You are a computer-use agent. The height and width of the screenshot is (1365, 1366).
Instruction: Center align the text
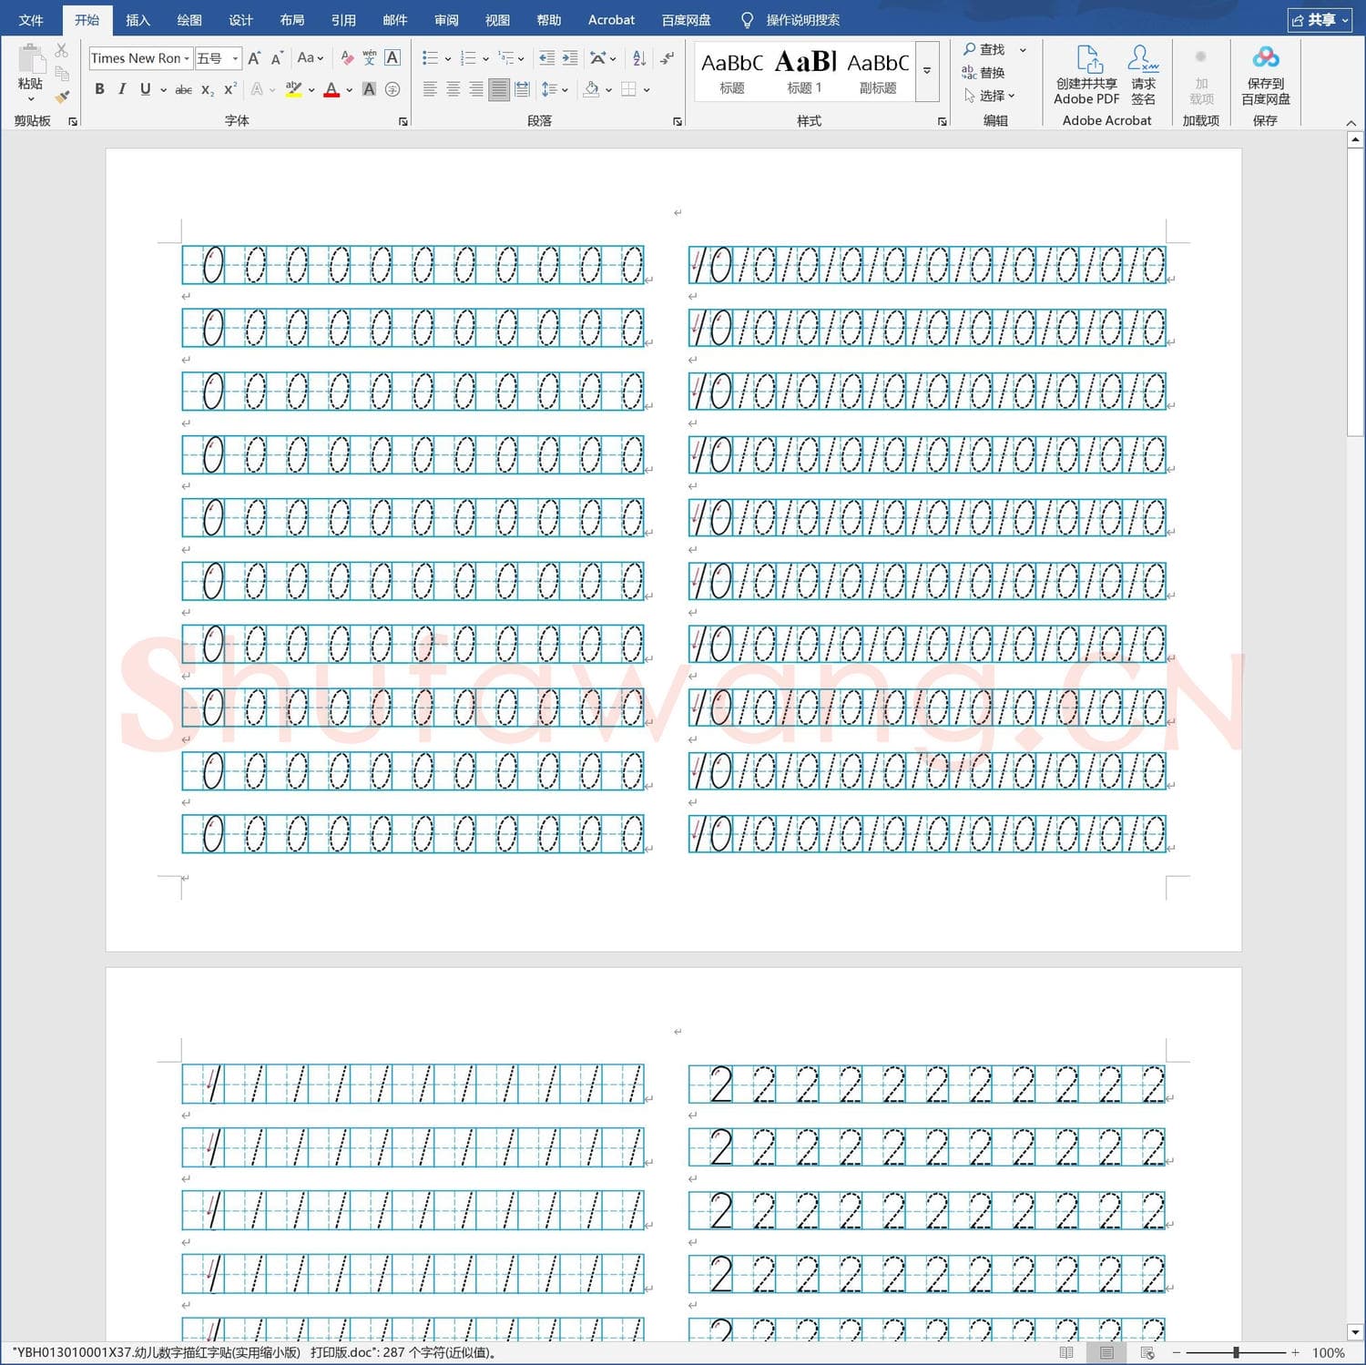(x=453, y=89)
